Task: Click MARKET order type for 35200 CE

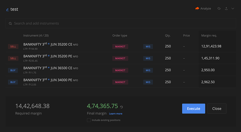Action: tap(120, 46)
